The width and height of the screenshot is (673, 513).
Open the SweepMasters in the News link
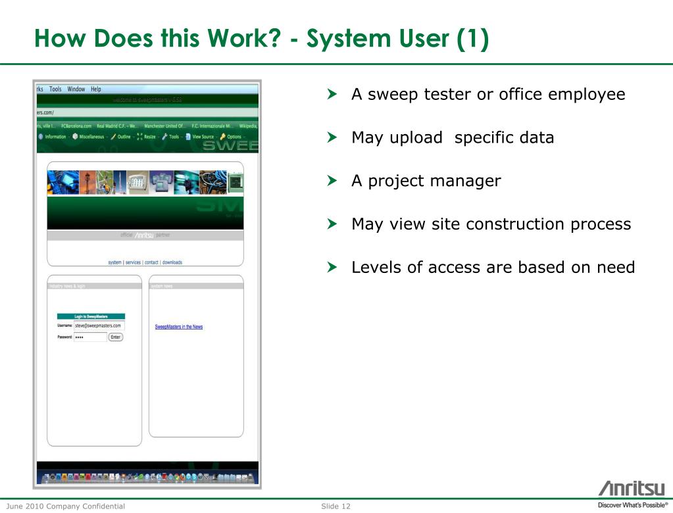pos(178,327)
